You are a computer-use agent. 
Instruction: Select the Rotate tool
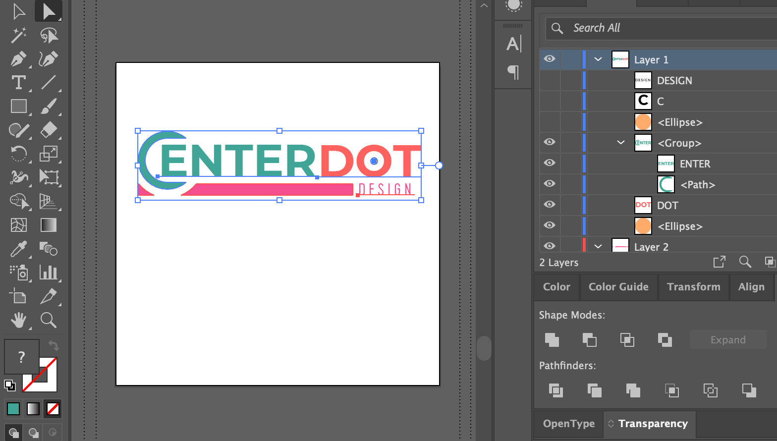19,154
